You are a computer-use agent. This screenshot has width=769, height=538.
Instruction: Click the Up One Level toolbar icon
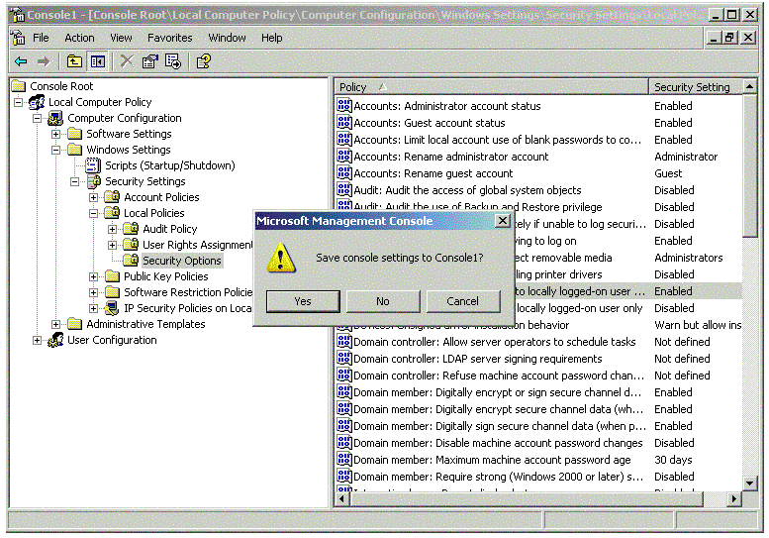pos(75,61)
